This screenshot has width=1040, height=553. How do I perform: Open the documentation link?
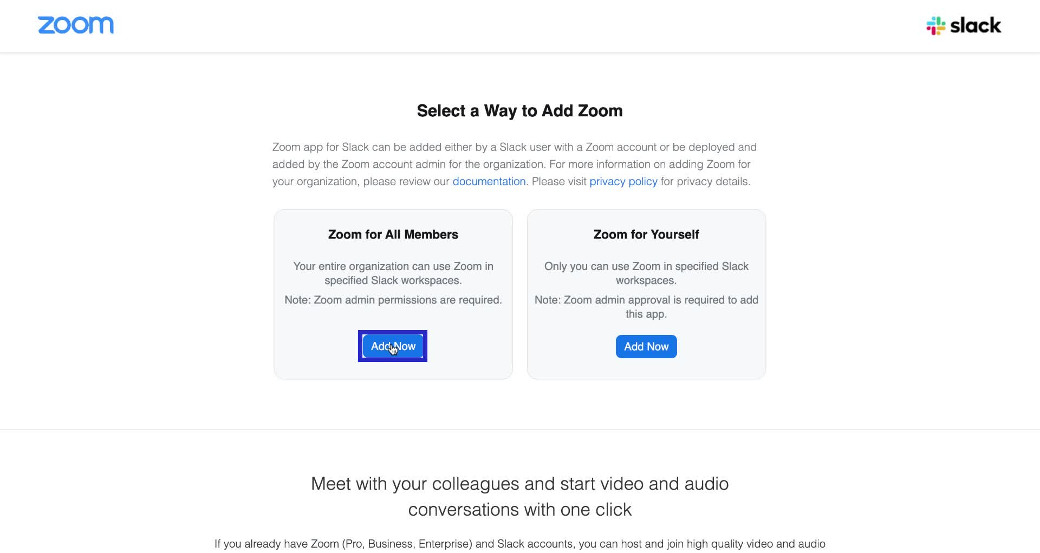coord(489,181)
